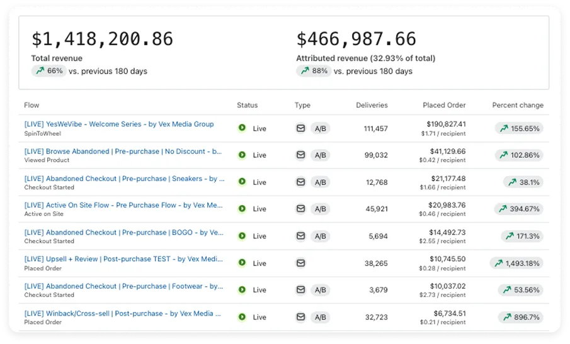Sort table by Flow column header

[31, 105]
